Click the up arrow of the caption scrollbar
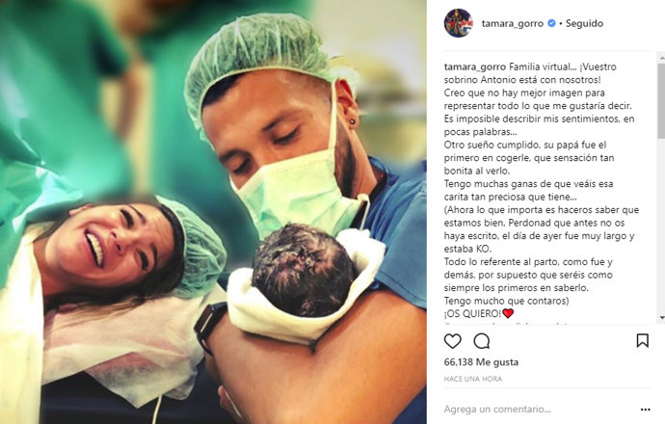The width and height of the screenshot is (665, 424). pyautogui.click(x=661, y=56)
